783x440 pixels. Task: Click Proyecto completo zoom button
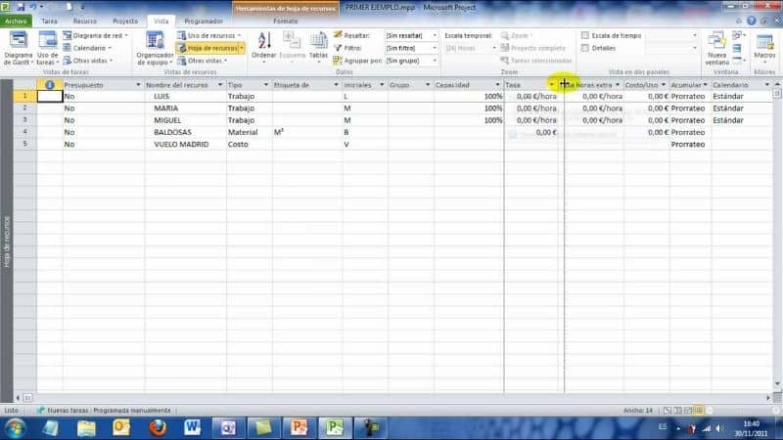point(533,48)
